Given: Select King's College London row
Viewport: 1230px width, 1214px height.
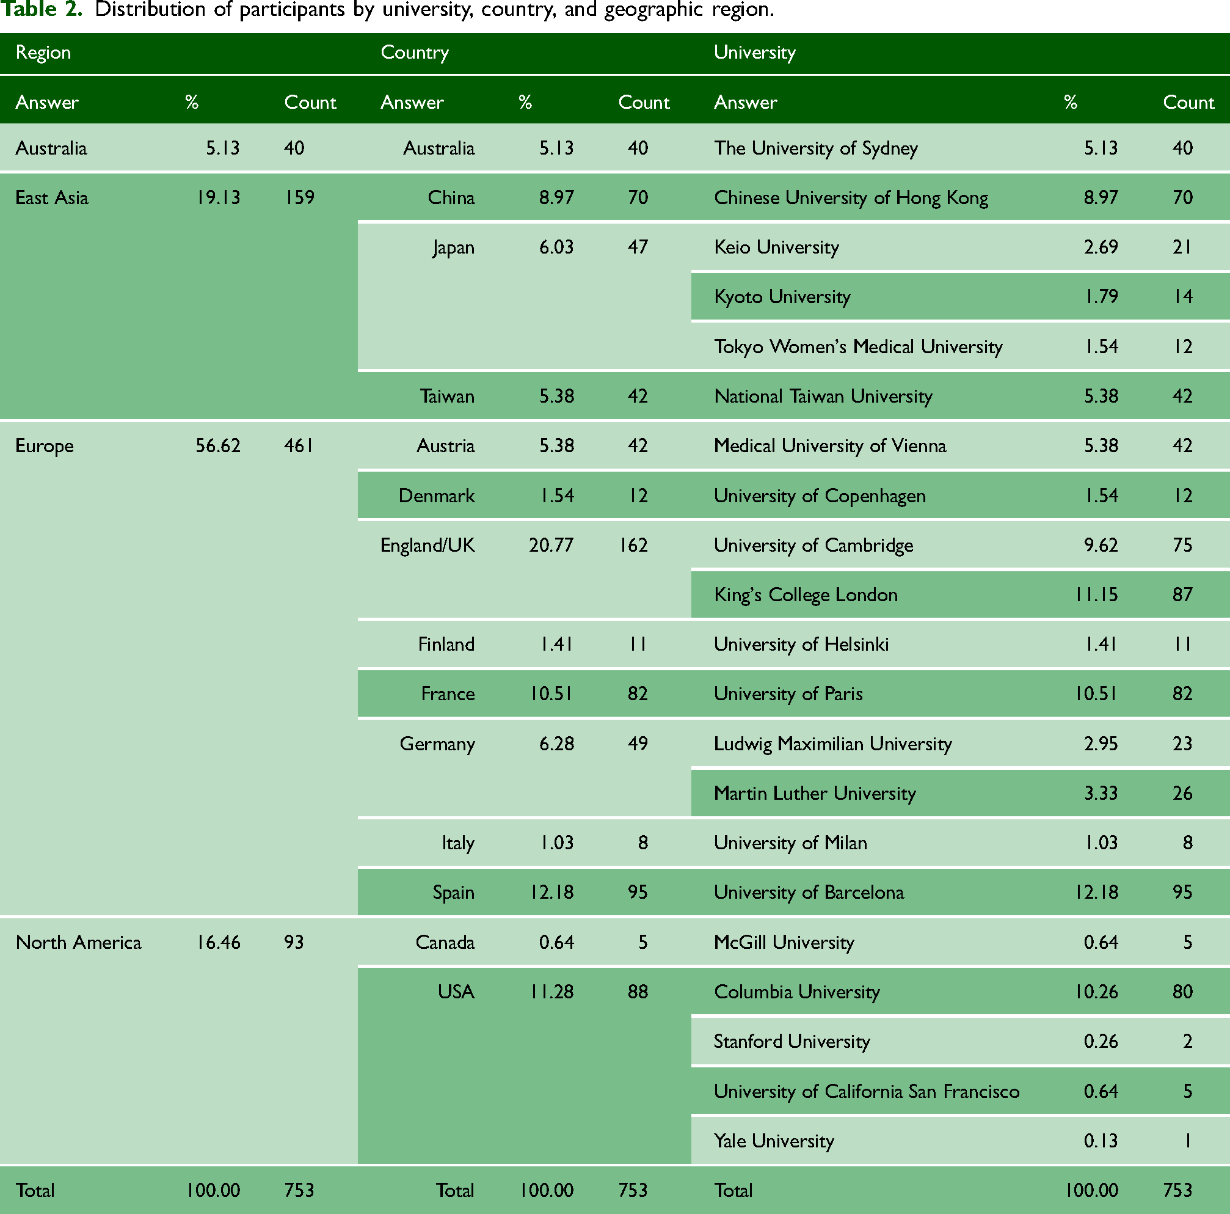Looking at the screenshot, I should (960, 595).
